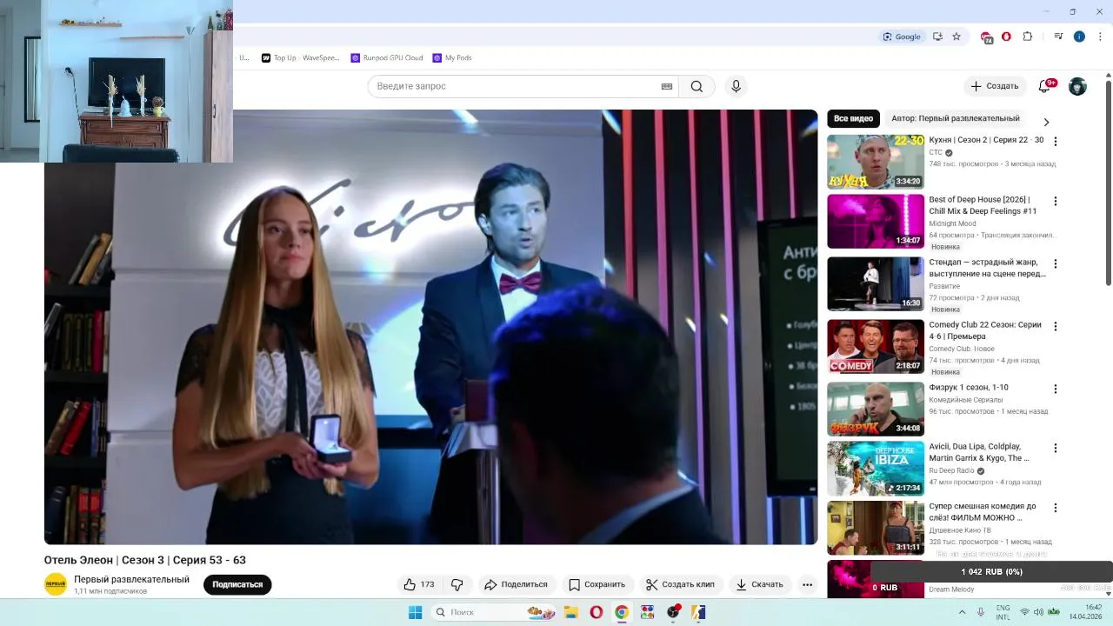Open OBS Studio from the taskbar
Image resolution: width=1113 pixels, height=626 pixels.
(x=673, y=612)
